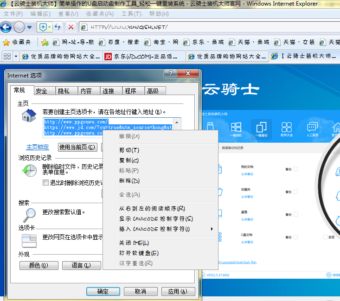Click the browser Forward arrow button

tap(19, 27)
